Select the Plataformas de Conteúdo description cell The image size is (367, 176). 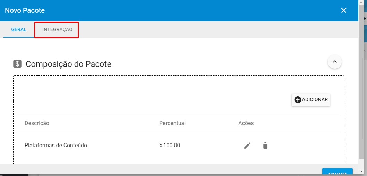click(56, 146)
